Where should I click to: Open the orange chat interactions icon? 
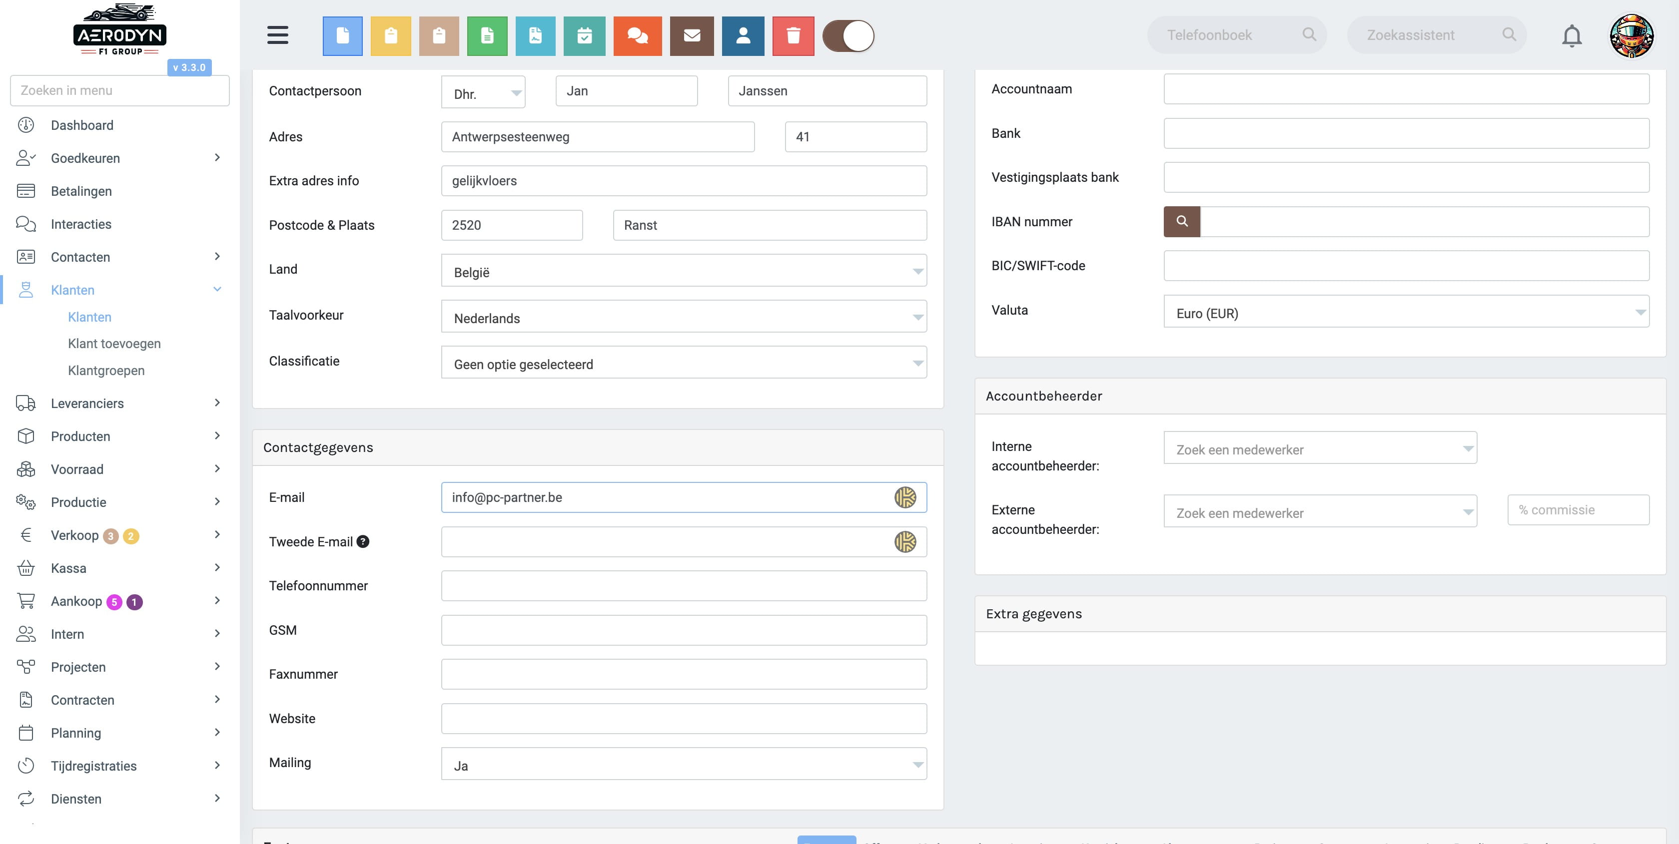[x=638, y=36]
